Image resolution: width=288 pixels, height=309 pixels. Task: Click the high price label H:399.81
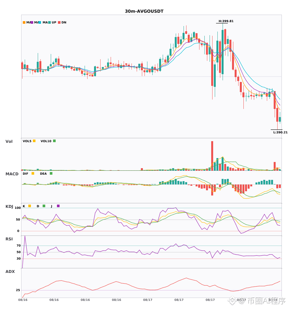226,21
